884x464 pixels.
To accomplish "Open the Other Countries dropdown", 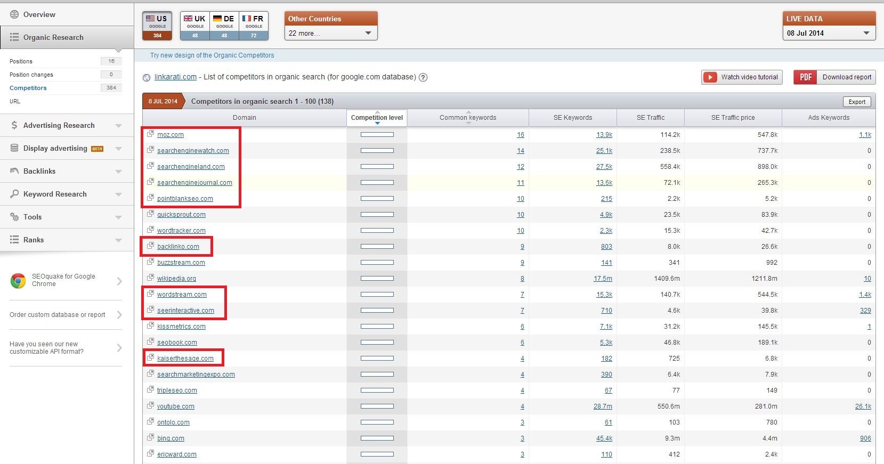I will point(330,33).
